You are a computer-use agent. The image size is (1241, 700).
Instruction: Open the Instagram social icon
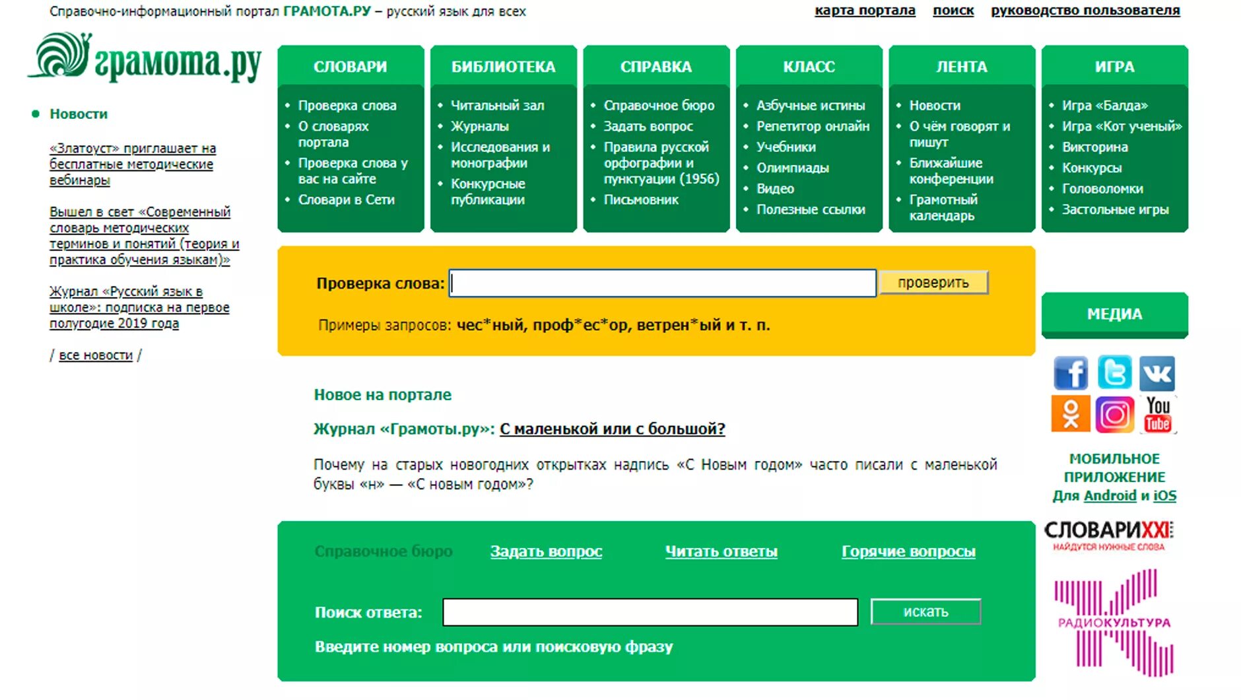point(1114,415)
